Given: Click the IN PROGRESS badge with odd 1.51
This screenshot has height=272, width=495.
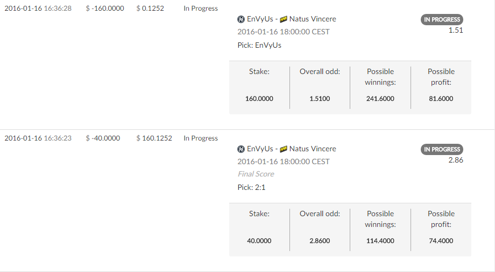Looking at the screenshot, I should (442, 19).
